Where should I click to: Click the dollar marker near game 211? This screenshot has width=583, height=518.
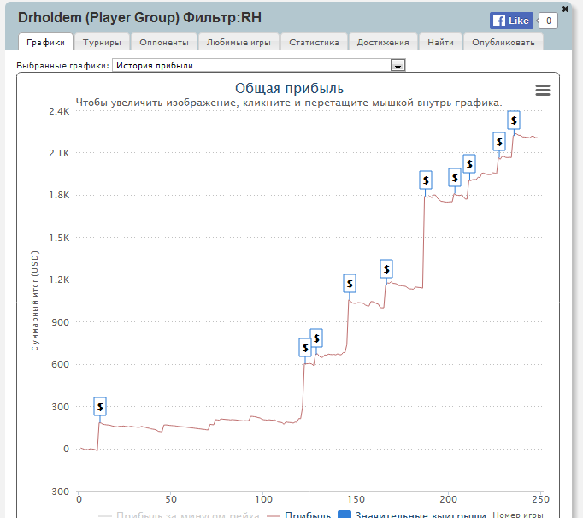[469, 164]
